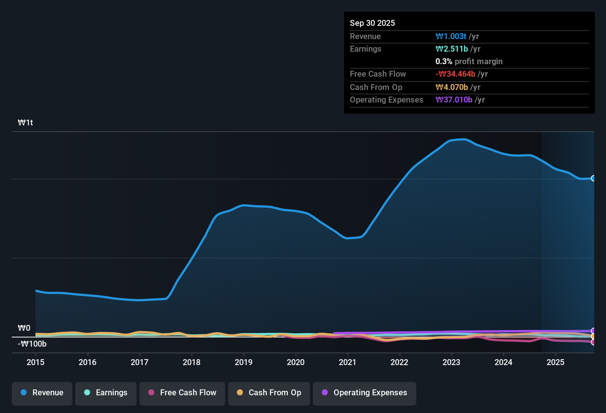
Task: Click the Operating Expenses endpoint marker
Action: (x=593, y=331)
